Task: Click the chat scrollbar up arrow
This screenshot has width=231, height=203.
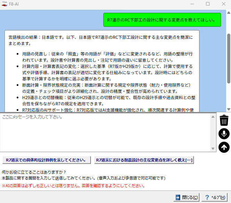Action: click(229, 13)
